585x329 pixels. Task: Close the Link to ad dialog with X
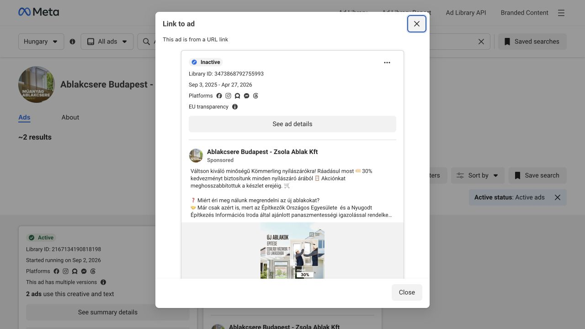[417, 24]
